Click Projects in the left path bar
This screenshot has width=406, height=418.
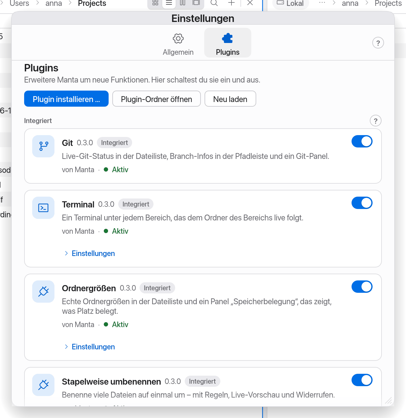(92, 3)
